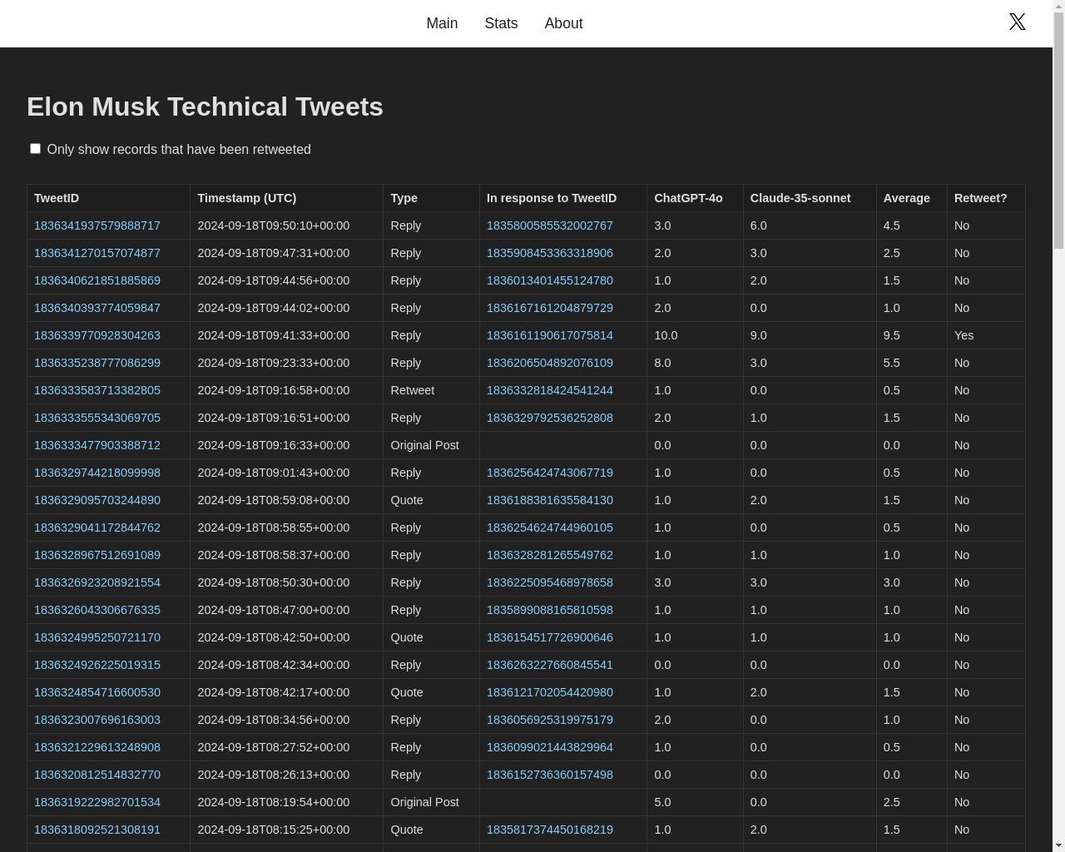Image resolution: width=1065 pixels, height=852 pixels.
Task: Open tweet 1836321229613248908
Action: 97,747
